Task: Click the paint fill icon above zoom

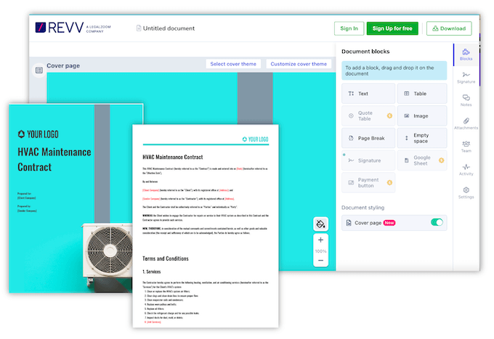Action: tap(321, 223)
